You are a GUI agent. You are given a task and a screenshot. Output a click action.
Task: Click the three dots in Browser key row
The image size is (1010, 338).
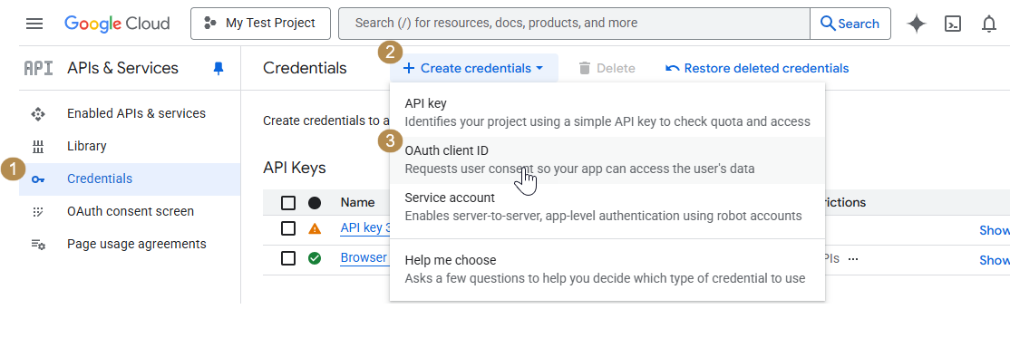pyautogui.click(x=853, y=259)
